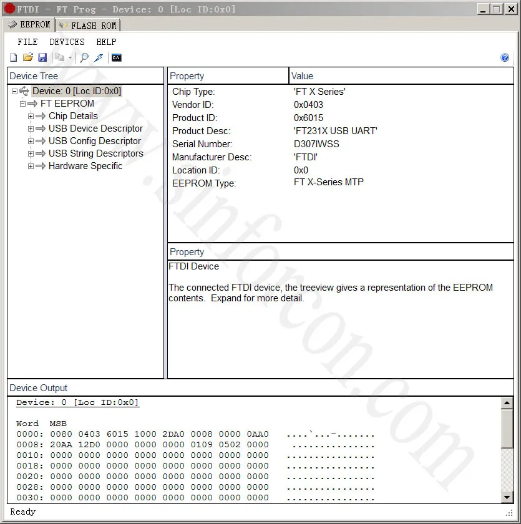Click the Device Tree panel header

pyautogui.click(x=85, y=76)
